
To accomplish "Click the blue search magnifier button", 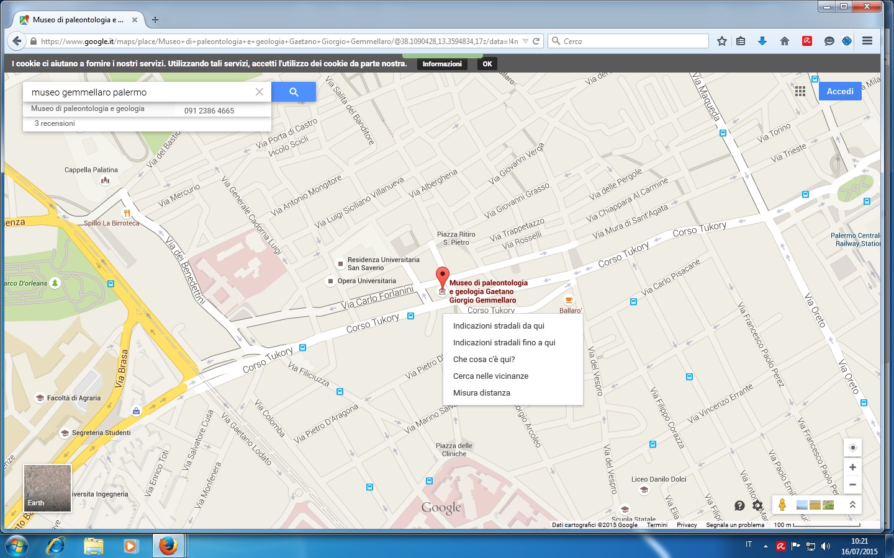I will click(294, 92).
